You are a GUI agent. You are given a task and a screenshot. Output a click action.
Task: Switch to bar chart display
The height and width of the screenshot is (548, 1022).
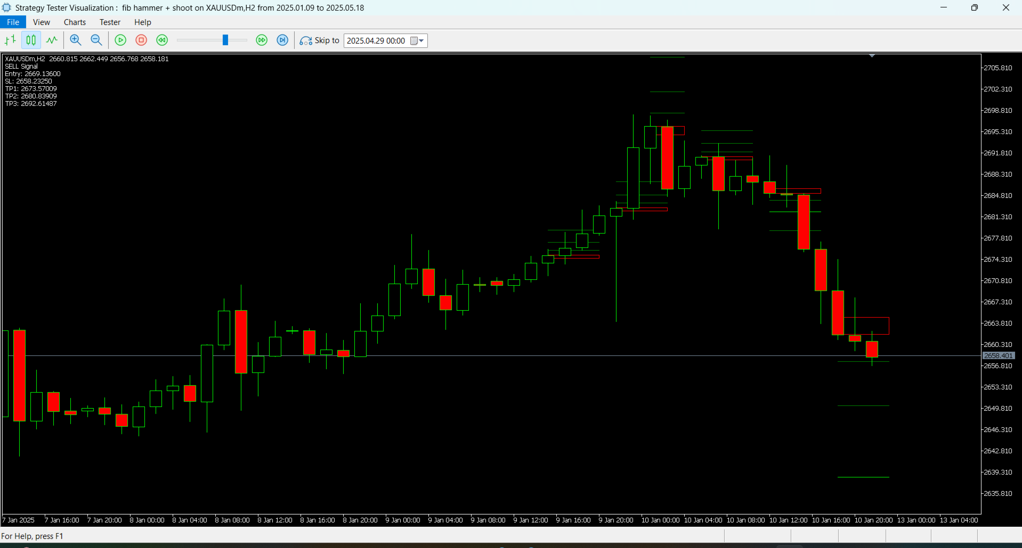pyautogui.click(x=10, y=40)
